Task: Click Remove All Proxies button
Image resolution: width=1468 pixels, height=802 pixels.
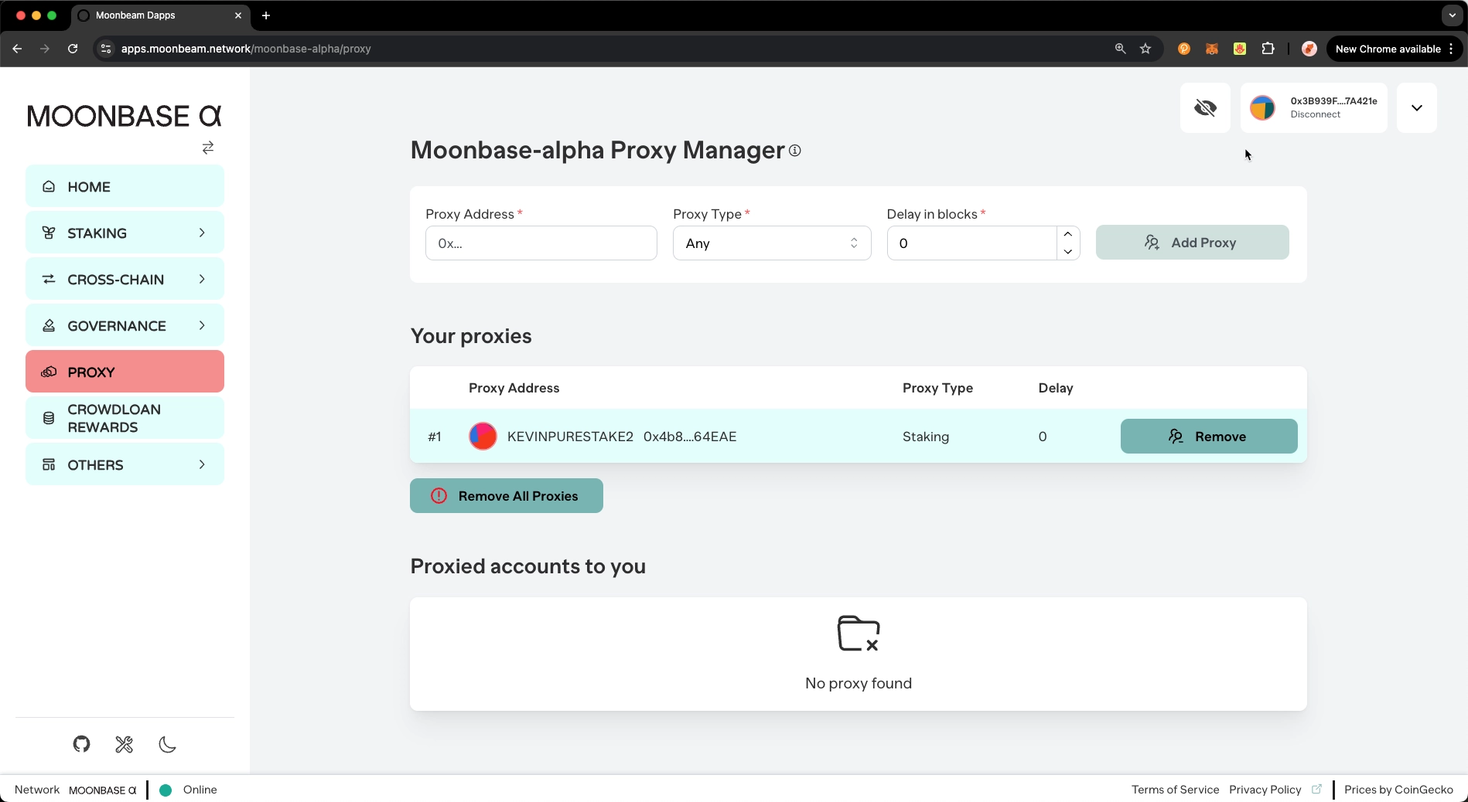Action: click(506, 496)
